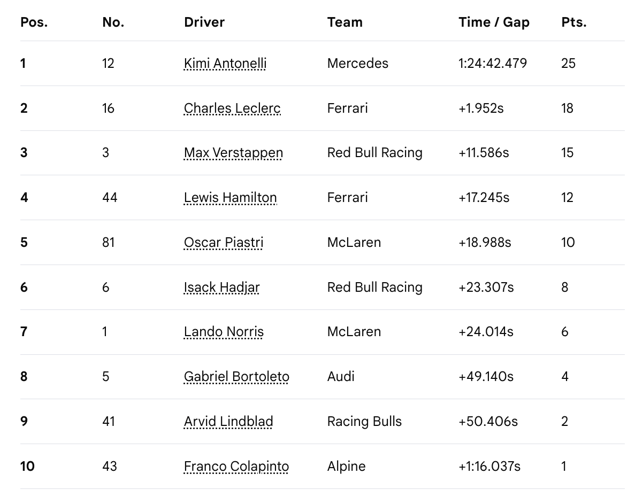Click the Pos. column header
This screenshot has width=643, height=497.
(x=34, y=22)
